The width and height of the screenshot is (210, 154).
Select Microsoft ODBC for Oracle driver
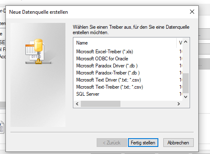[x=102, y=59]
